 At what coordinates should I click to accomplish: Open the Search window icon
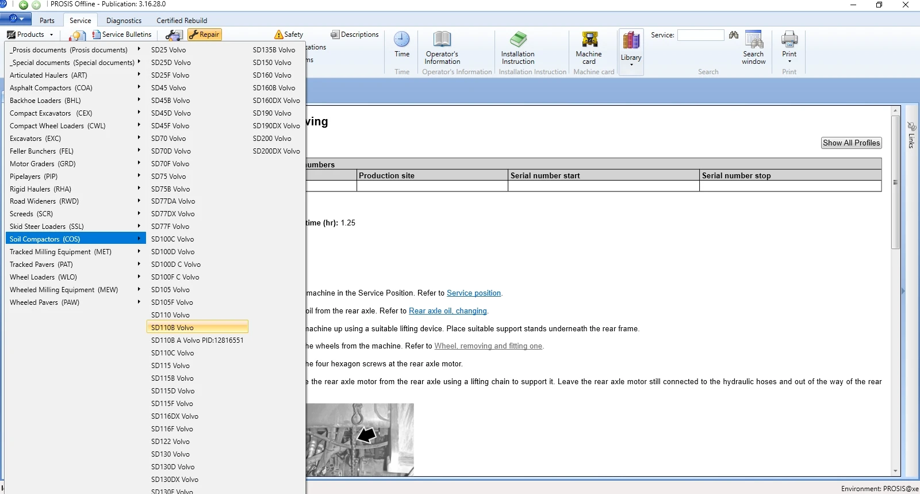click(x=753, y=40)
